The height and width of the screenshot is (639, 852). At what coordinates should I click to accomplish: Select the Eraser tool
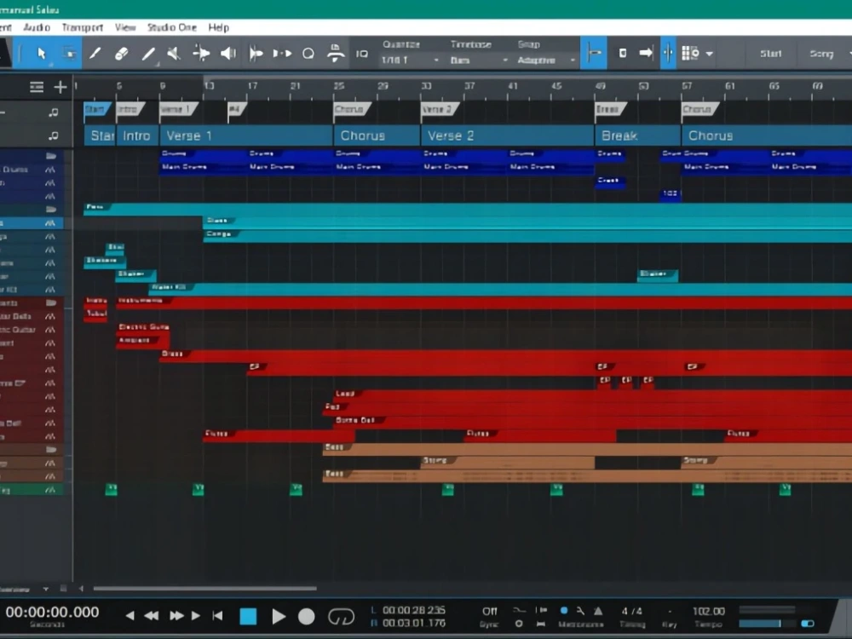122,53
